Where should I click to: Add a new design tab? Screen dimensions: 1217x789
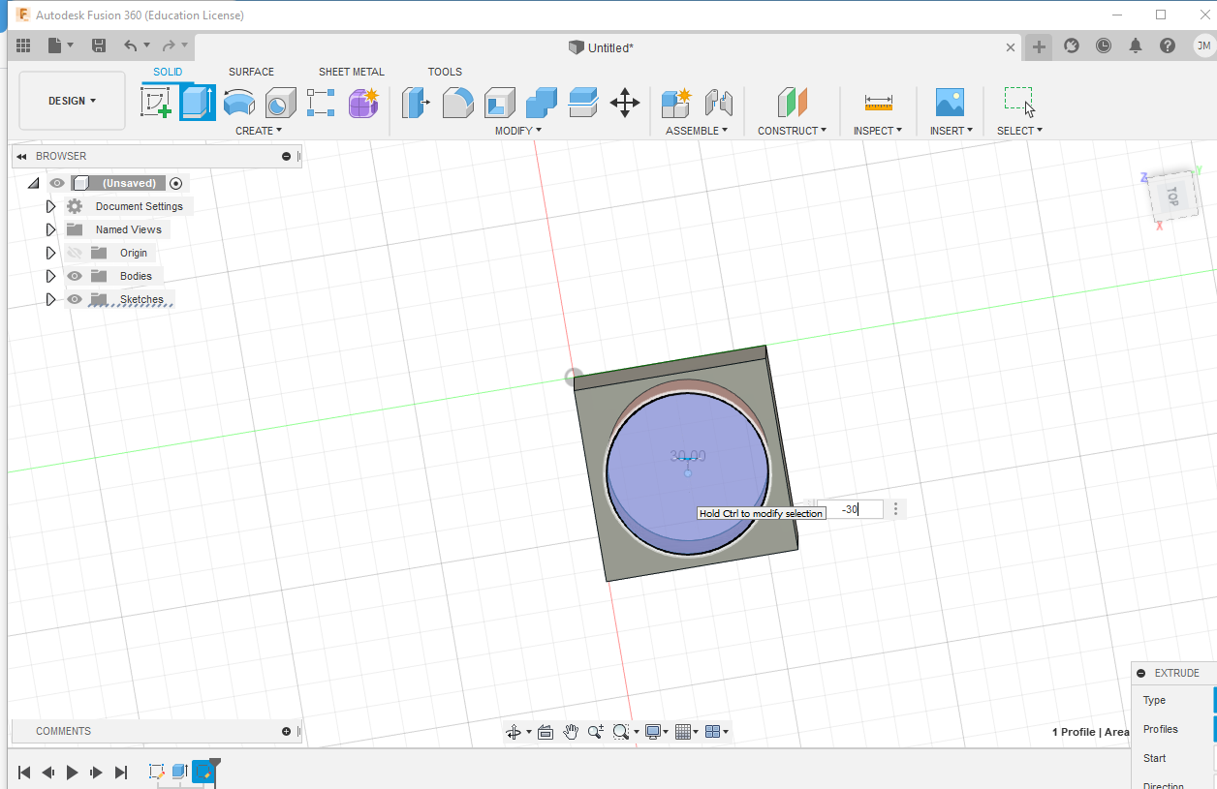(x=1039, y=46)
